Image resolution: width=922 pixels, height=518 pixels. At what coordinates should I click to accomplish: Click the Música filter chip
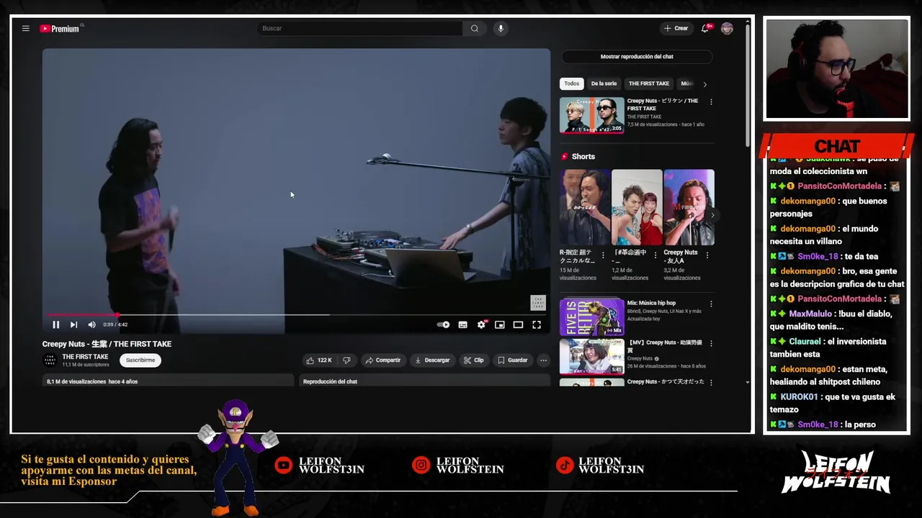(x=687, y=83)
